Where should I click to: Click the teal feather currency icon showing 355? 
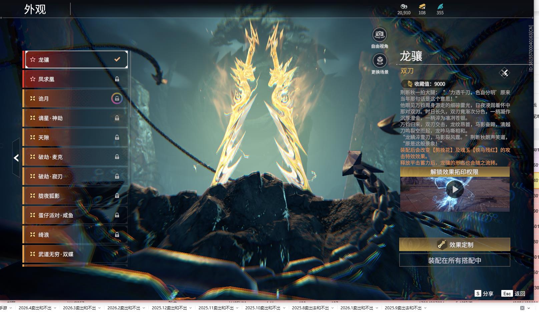pyautogui.click(x=440, y=6)
